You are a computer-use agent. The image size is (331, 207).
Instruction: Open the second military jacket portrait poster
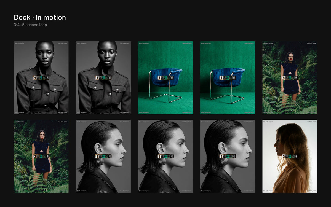(x=103, y=78)
